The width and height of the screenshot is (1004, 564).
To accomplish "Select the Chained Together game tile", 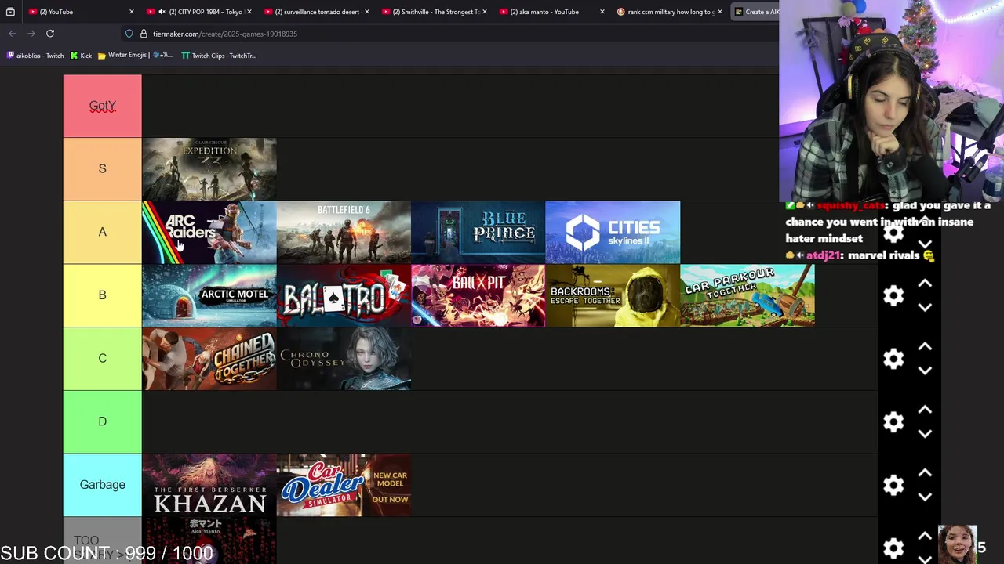I will click(209, 359).
